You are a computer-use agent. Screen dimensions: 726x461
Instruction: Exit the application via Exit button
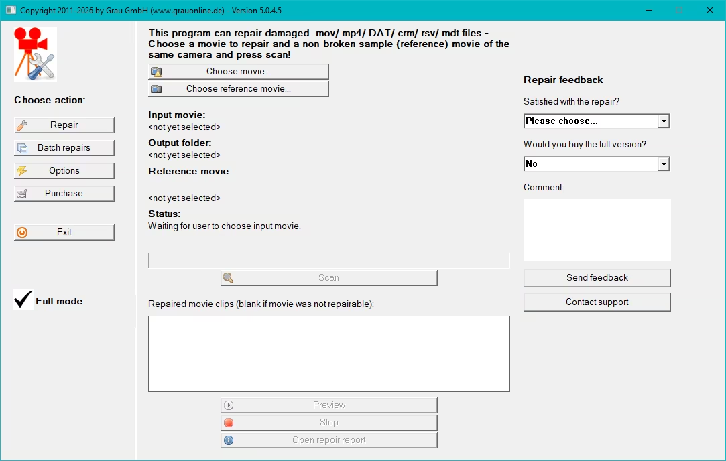point(64,232)
